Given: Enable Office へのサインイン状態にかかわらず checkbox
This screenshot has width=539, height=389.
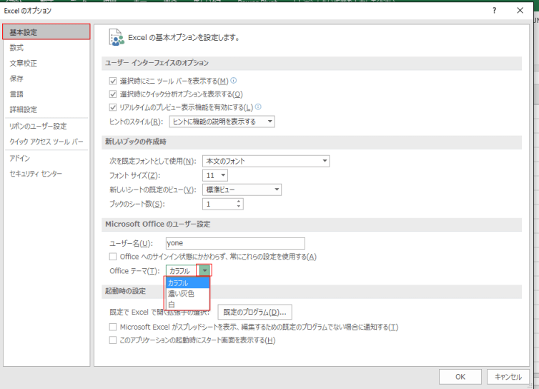Looking at the screenshot, I should (x=113, y=257).
